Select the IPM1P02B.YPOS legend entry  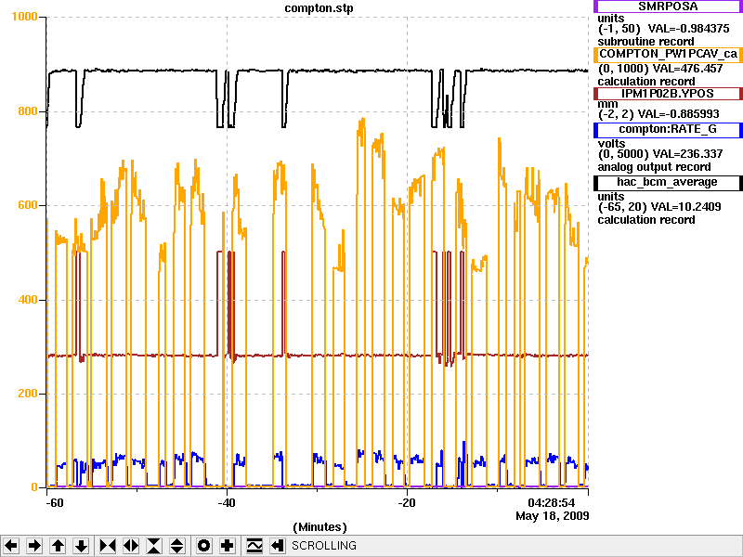(668, 94)
